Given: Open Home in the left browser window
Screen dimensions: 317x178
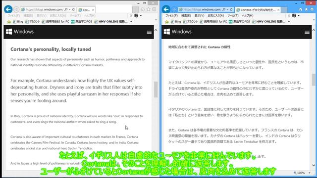Looking at the screenshot, I should point(143,9).
